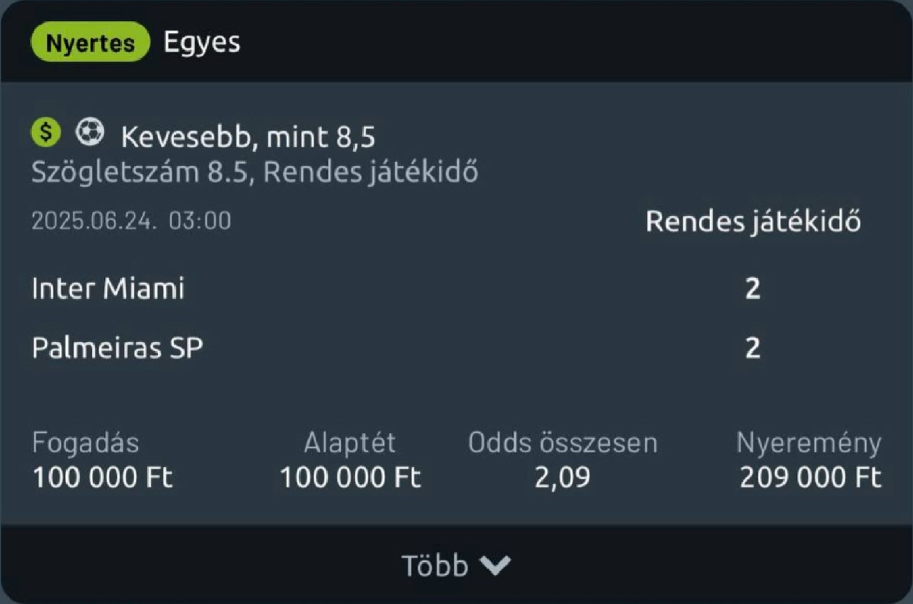Screen dimensions: 913x604
Task: Click the 2025.06.24. 03:00 match date
Action: click(x=131, y=221)
